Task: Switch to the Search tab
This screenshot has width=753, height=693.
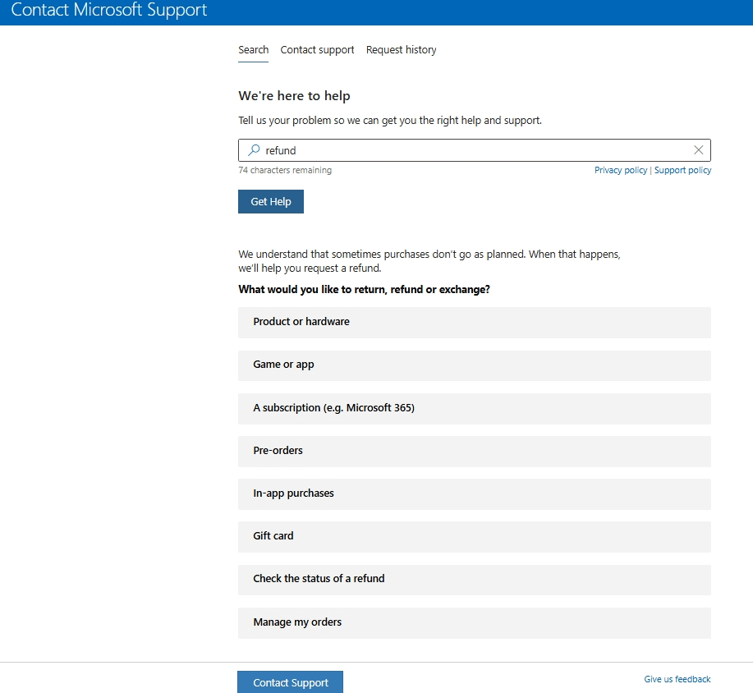Action: [x=253, y=50]
